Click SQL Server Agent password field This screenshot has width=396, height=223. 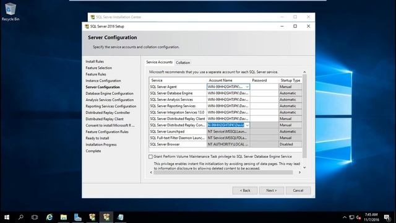point(264,87)
